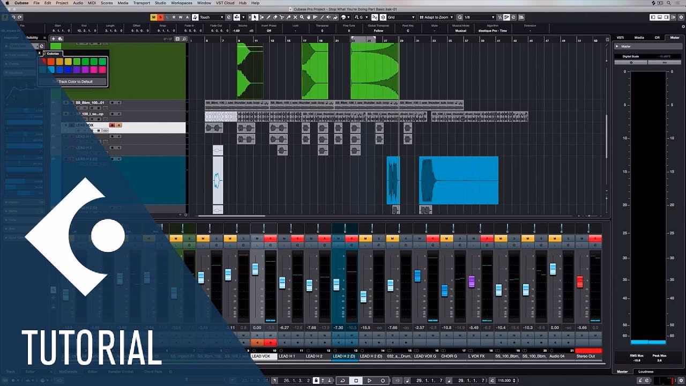Click Set Track Color to Default button

[x=72, y=81]
